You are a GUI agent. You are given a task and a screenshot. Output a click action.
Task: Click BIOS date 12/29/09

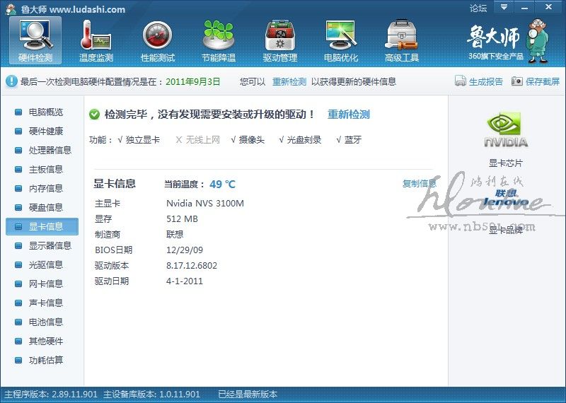(x=185, y=250)
